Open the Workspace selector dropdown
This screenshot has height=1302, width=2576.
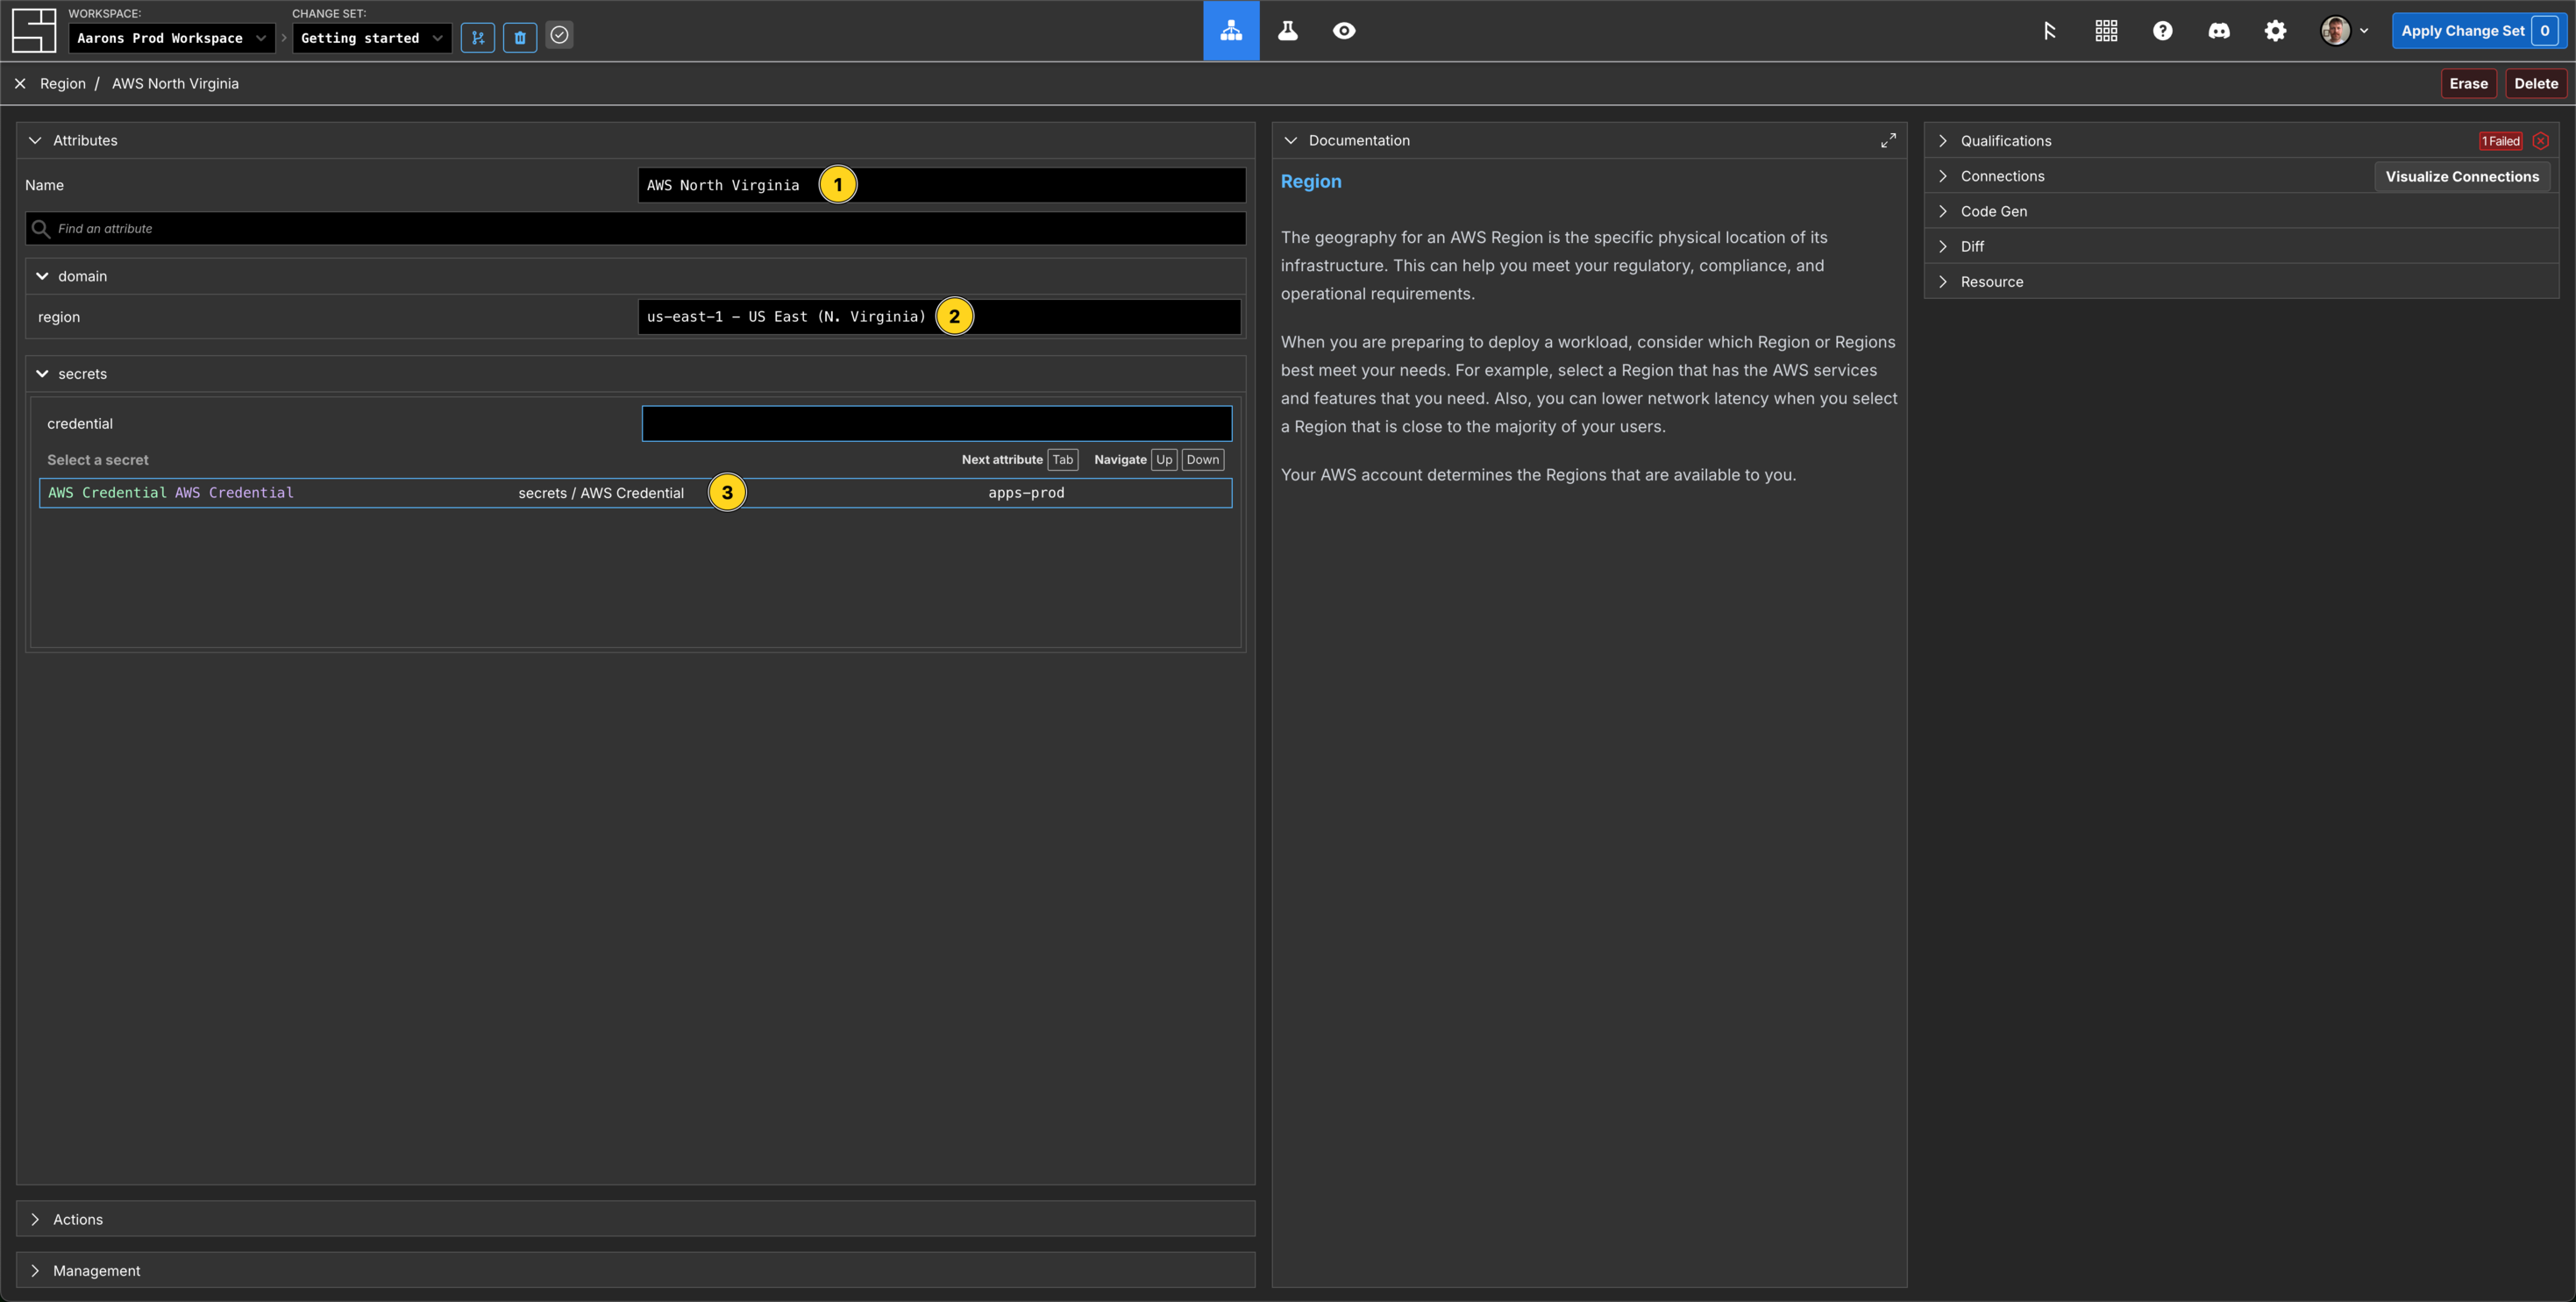point(171,38)
